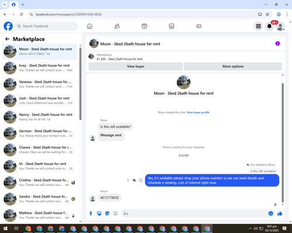This screenshot has height=233, width=292.
Task: Open the Sandra conversation
Action: click(39, 199)
